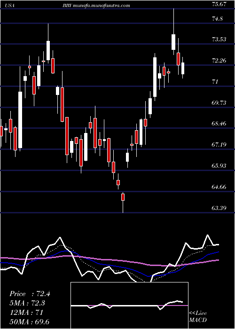Click the 73.53 price axis label

tap(219, 39)
